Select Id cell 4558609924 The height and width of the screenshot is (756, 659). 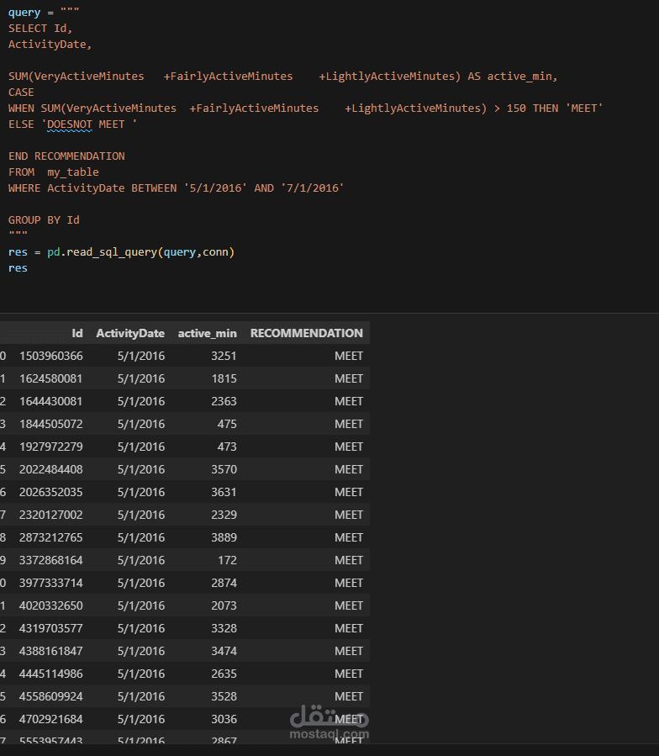click(x=51, y=696)
